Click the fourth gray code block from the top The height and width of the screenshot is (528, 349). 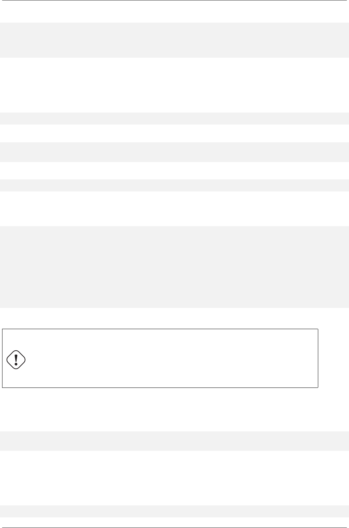pyautogui.click(x=174, y=185)
